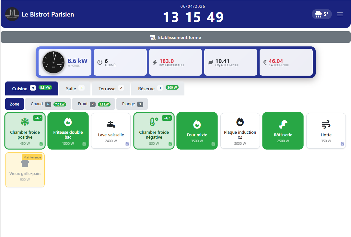Screen dimensions: 351x237
Task: Select the faucet icon on Lave-vaisselle
Action: pyautogui.click(x=111, y=124)
